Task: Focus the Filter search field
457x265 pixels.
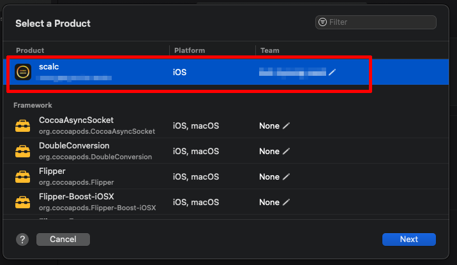Action: 376,22
